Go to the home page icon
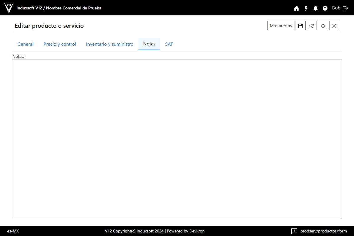The width and height of the screenshot is (354, 236). [296, 8]
